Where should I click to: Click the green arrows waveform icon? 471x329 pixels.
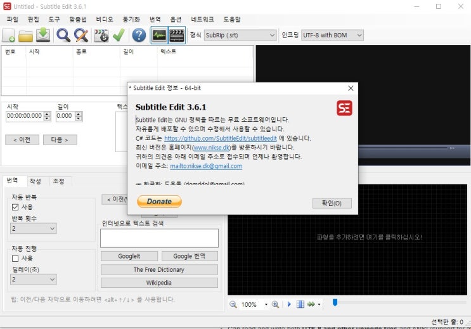311,304
